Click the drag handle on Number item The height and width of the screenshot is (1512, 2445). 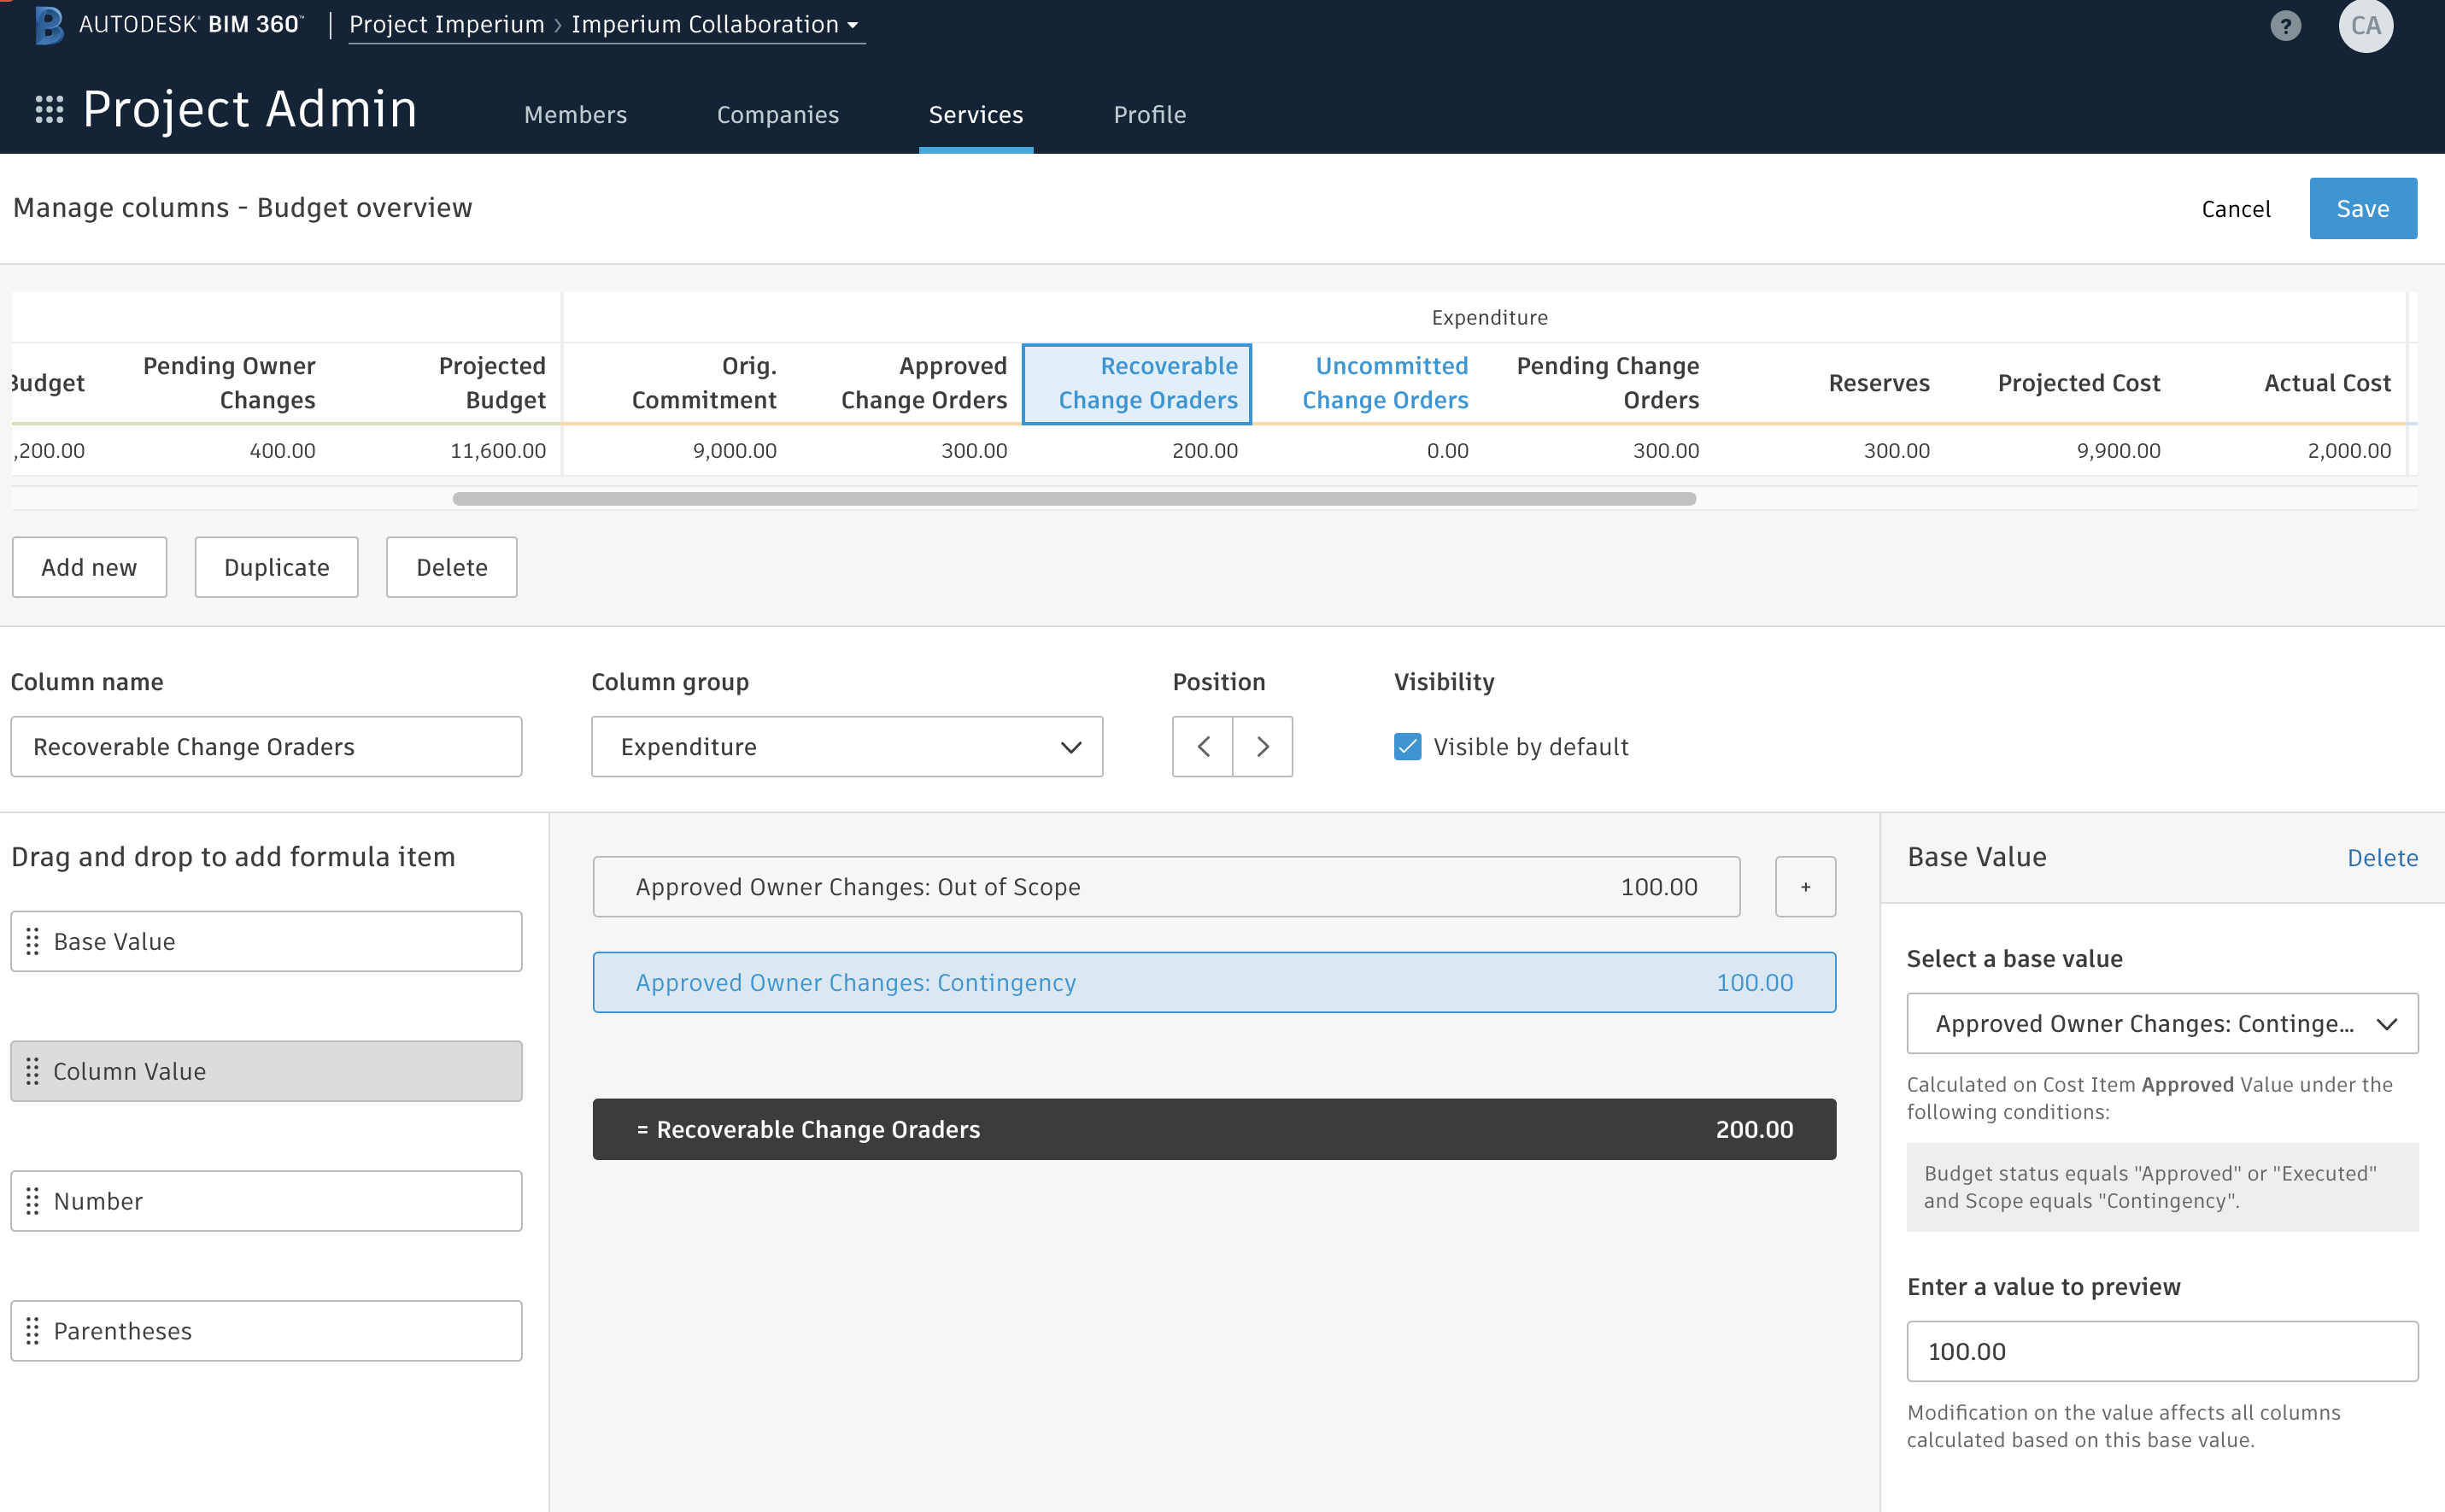[33, 1200]
